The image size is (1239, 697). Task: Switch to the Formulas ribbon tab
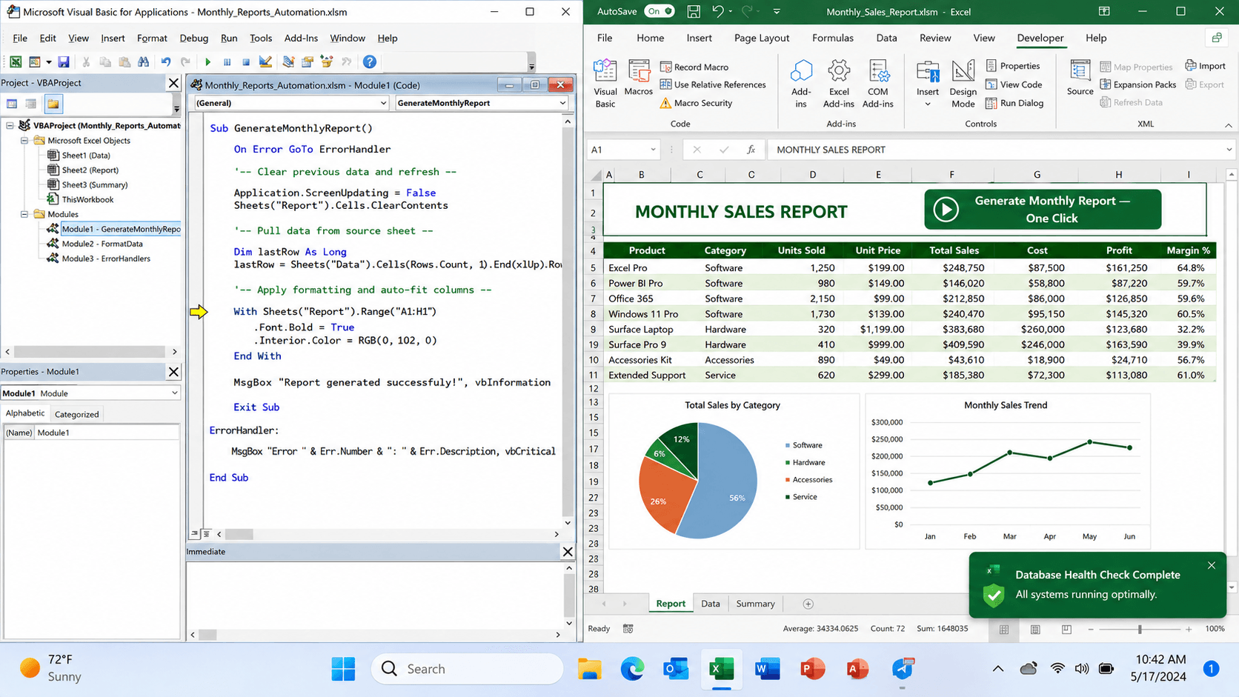pos(832,38)
